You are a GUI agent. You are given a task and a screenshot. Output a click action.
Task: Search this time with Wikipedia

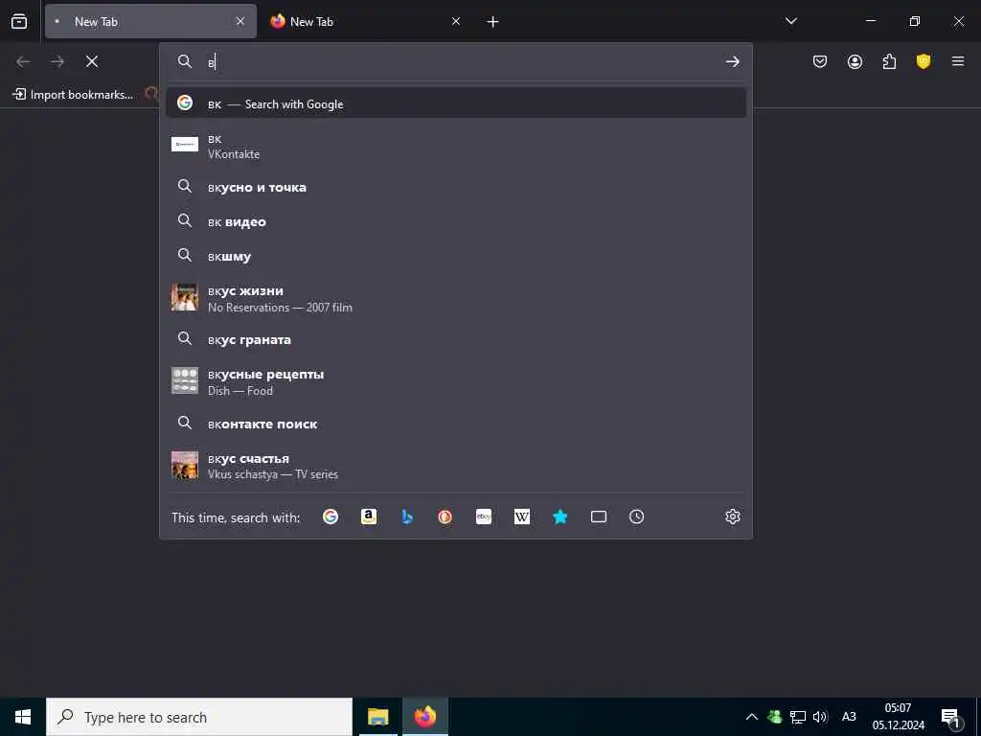(x=522, y=517)
